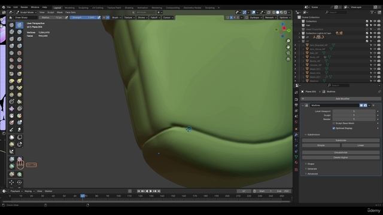Viewport: 383px width, 215px height.
Task: Toggle X axis symmetry in header
Action: click(232, 17)
